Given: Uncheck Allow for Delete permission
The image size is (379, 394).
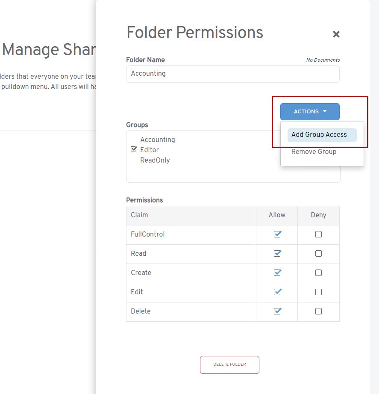Looking at the screenshot, I should pyautogui.click(x=277, y=311).
